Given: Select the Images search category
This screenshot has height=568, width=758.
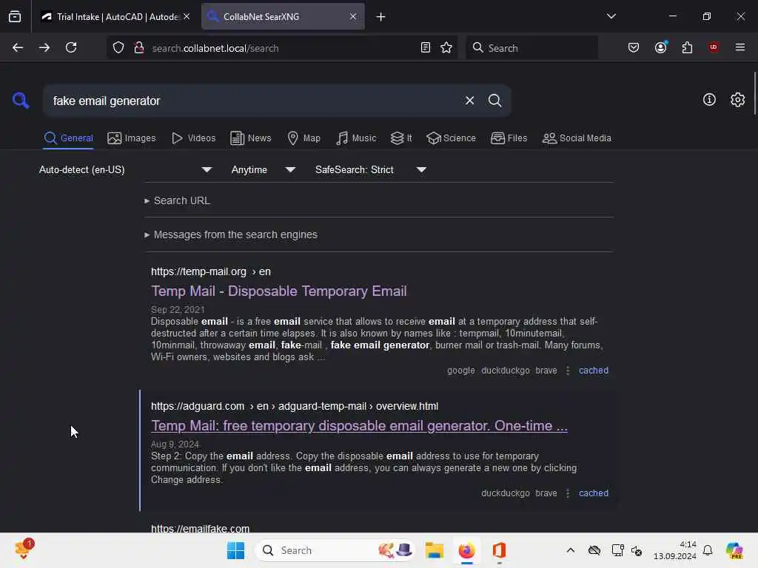Looking at the screenshot, I should (132, 138).
